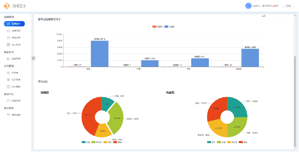The image size is (299, 152).
Task: Open 监控列表 via its line-chart icon
Action: click(8, 59)
